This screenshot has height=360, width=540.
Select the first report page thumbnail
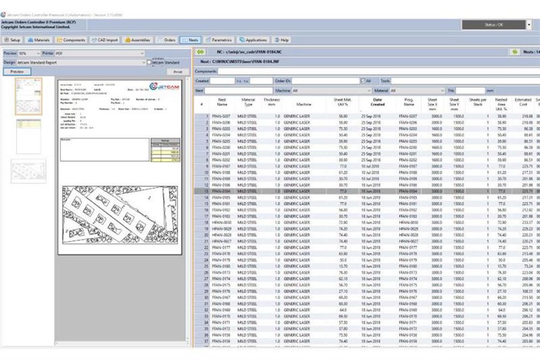29,96
